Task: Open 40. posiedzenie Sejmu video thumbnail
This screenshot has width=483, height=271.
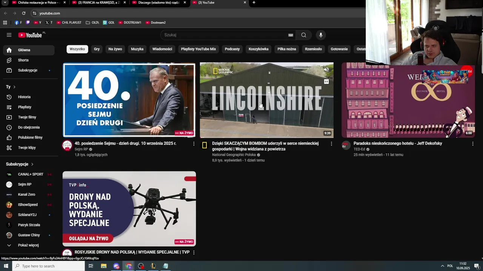Action: [129, 100]
